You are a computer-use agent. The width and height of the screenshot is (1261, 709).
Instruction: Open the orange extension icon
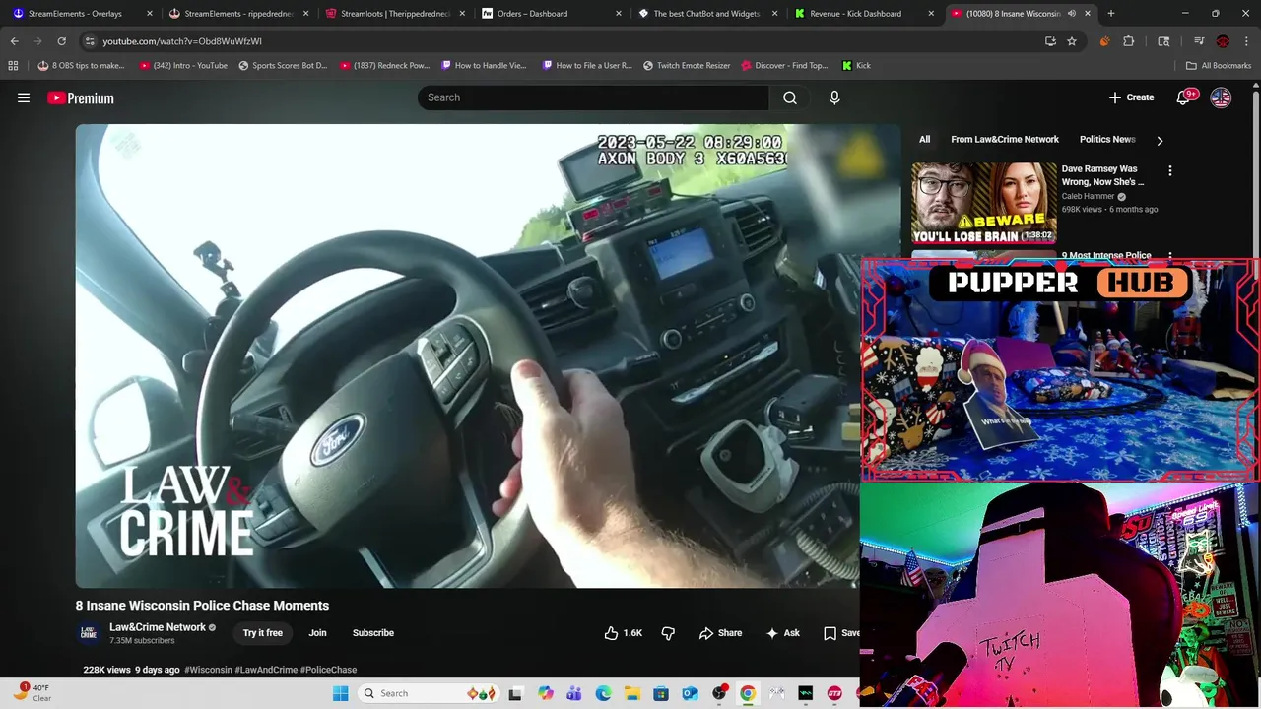[x=1104, y=41]
